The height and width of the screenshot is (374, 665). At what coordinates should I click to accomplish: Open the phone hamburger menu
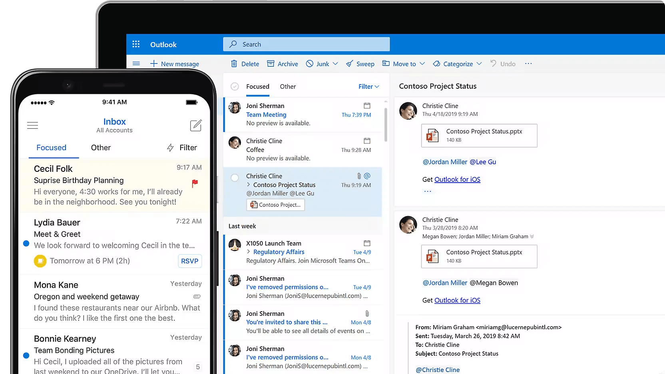pos(33,125)
